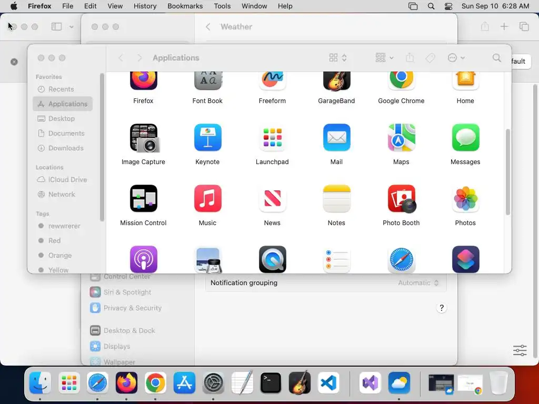Select the Red tag in sidebar
539x404 pixels.
(x=63, y=241)
